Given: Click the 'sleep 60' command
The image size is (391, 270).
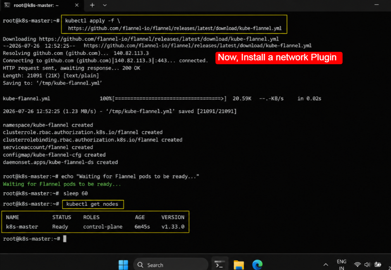Looking at the screenshot, I should tap(76, 193).
